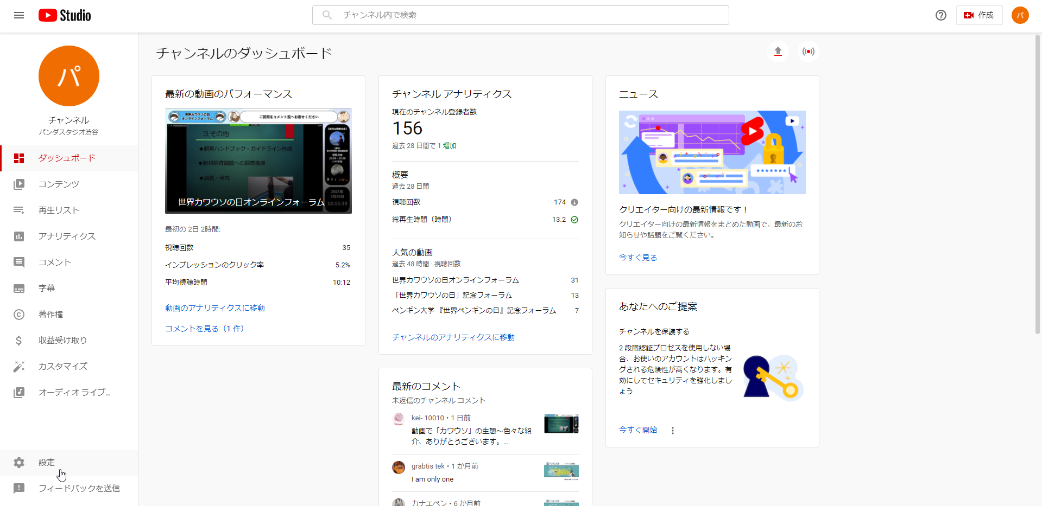Open アナリティクス menu item
The image size is (1042, 506).
click(x=69, y=236)
